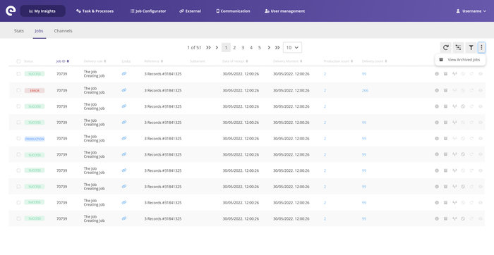Toggle the three-dot more options button
Image resolution: width=494 pixels, height=255 pixels.
pyautogui.click(x=481, y=47)
